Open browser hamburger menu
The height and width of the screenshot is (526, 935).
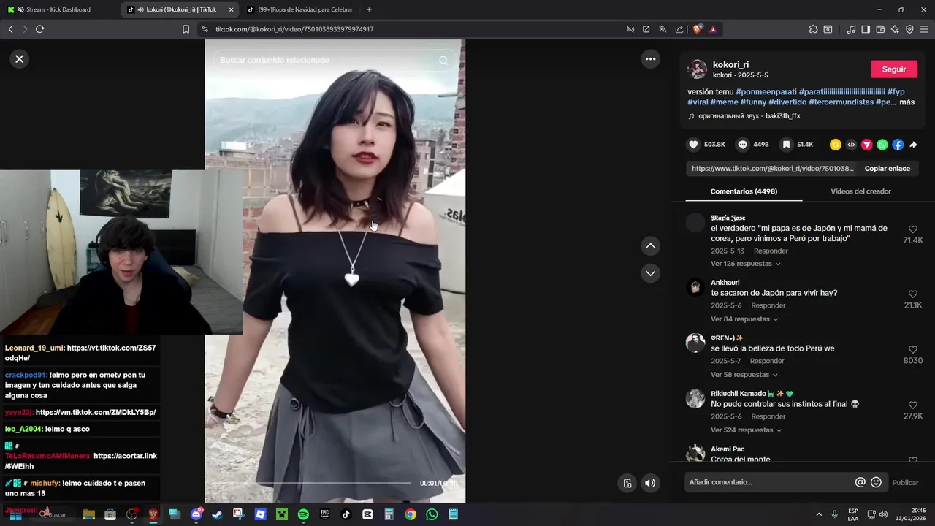924,29
